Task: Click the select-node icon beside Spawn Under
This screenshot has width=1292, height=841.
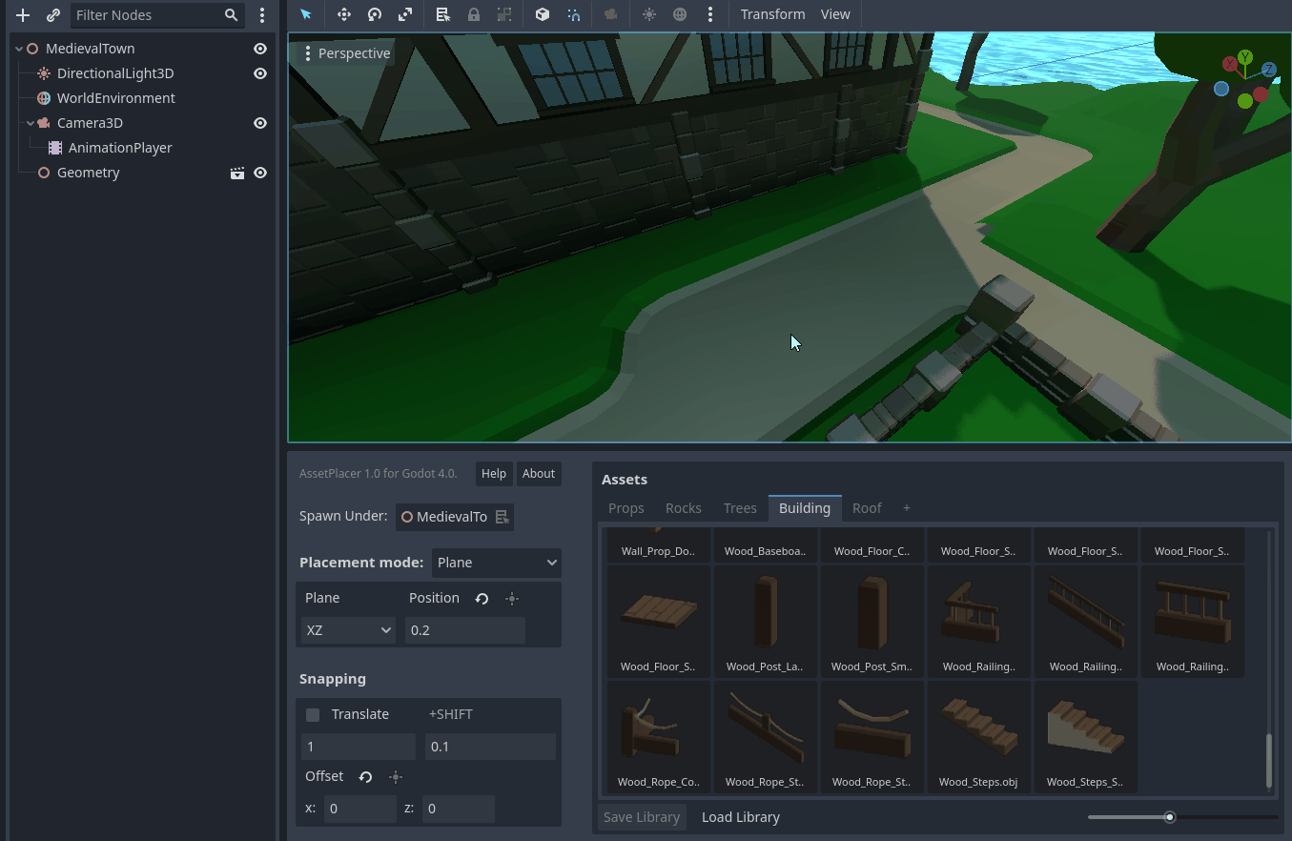Action: pos(502,517)
